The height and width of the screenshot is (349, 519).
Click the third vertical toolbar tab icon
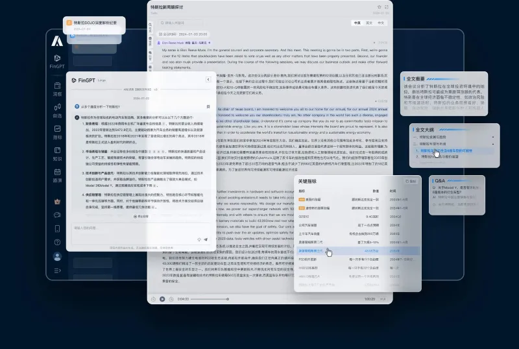pos(150,55)
